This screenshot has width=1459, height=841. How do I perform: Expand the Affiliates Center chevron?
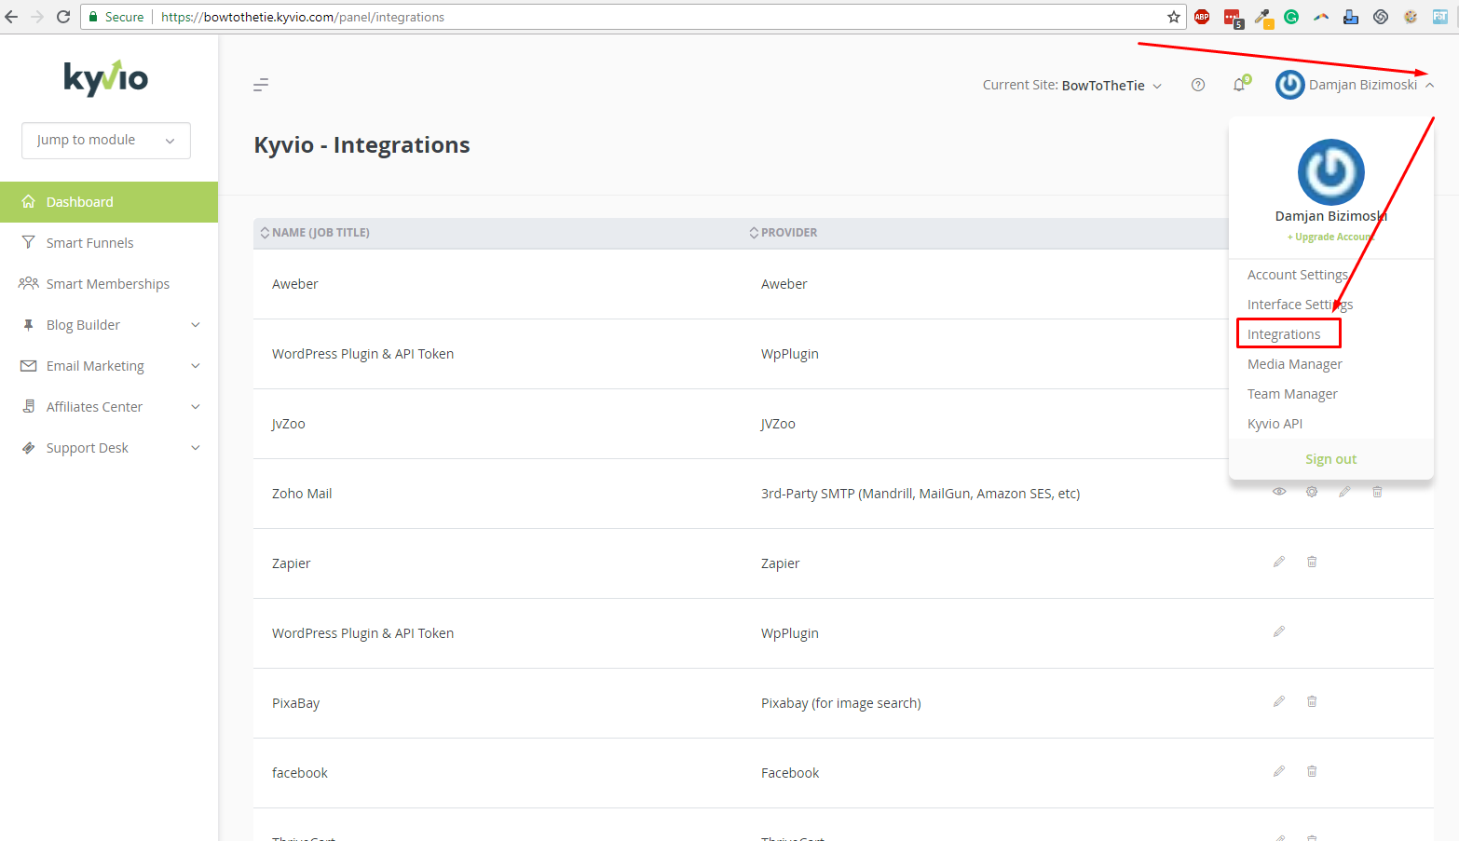click(196, 407)
